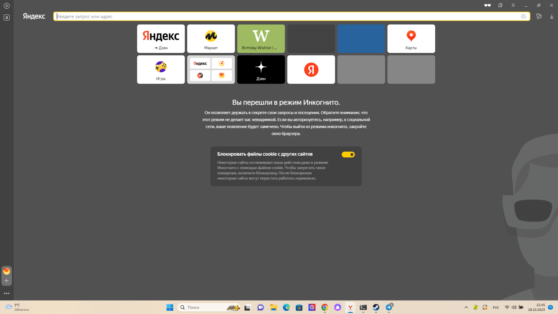Open the Yandex Mail sidebar icon
This screenshot has height=314, width=558.
coord(7,271)
